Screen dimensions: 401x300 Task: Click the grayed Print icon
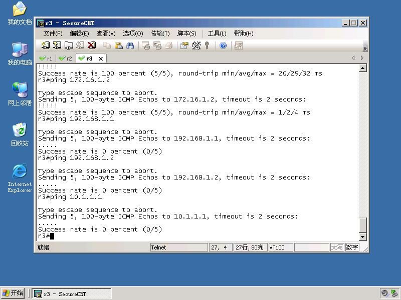[168, 45]
